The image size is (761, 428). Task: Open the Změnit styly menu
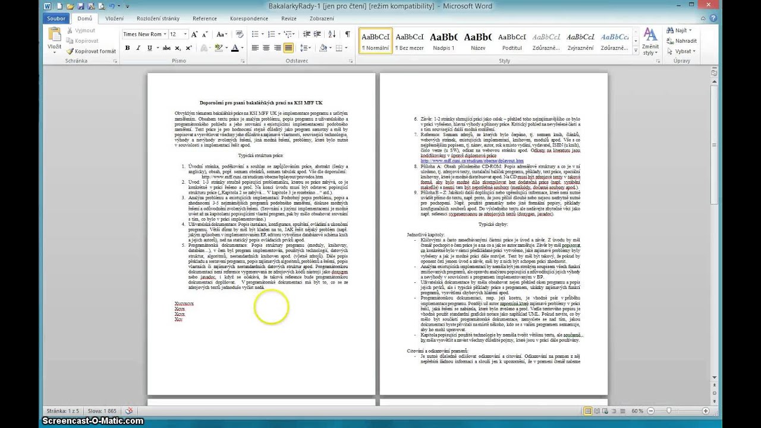650,41
